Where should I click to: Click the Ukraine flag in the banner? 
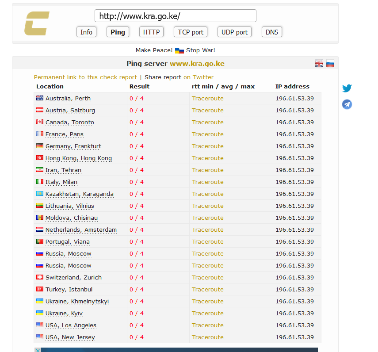[x=179, y=50]
